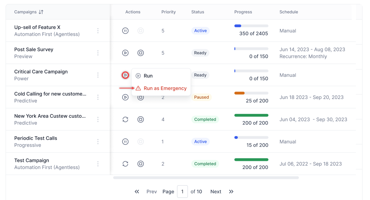Click the rerun icon for Test Campaign
This screenshot has height=200, width=370.
coord(125,164)
